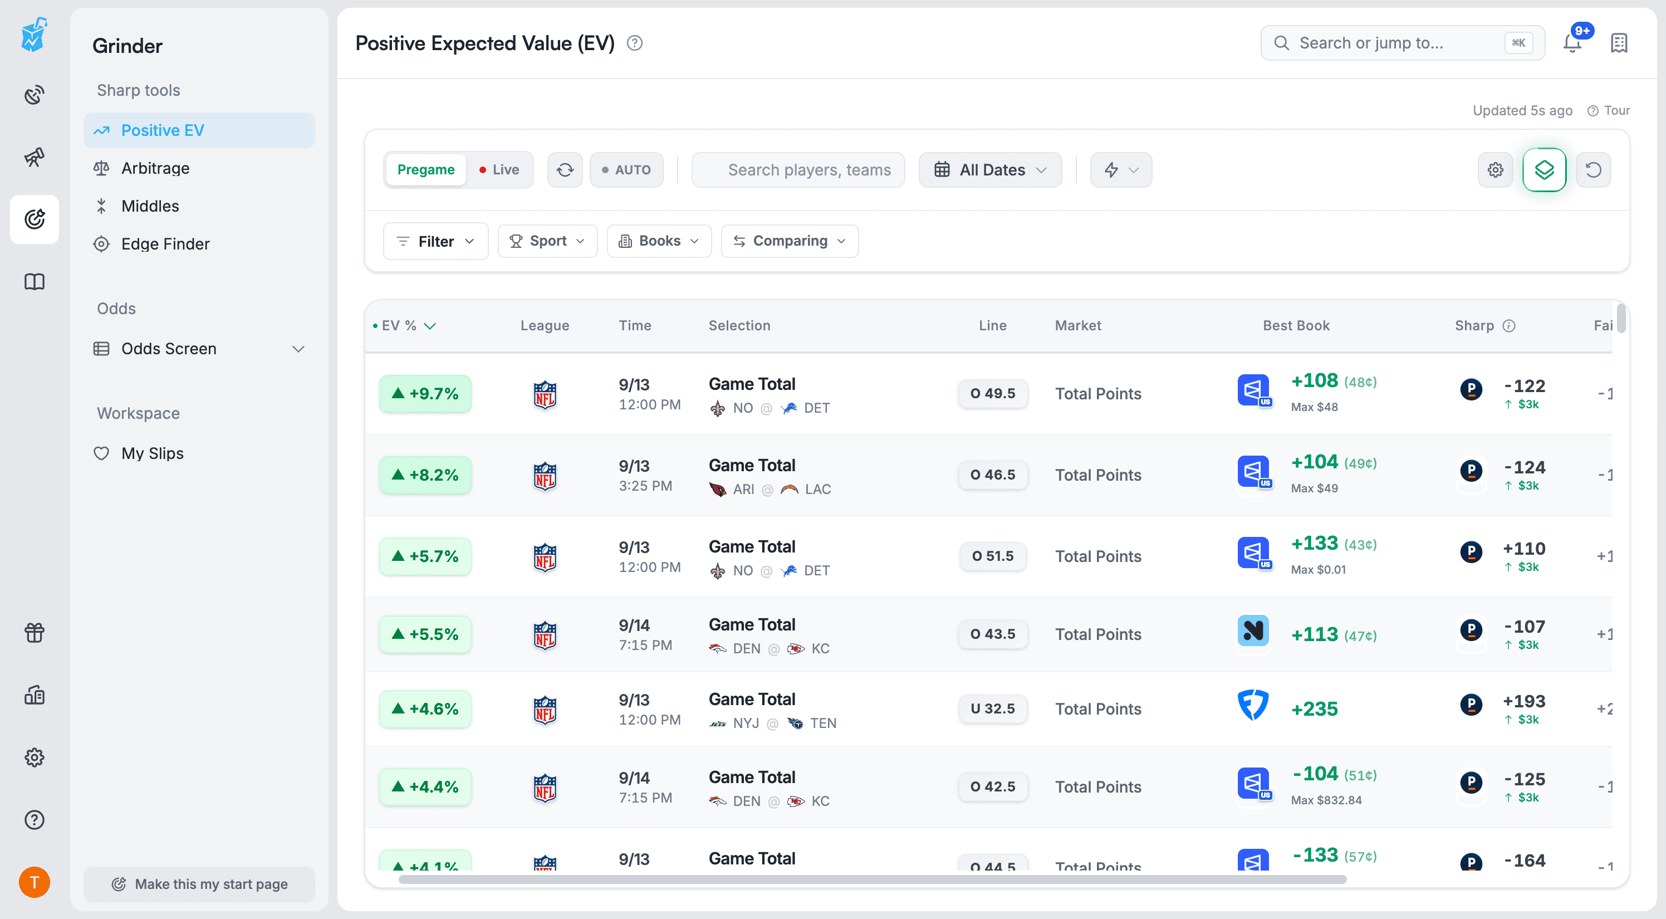This screenshot has height=919, width=1666.
Task: Open the Filter dropdown
Action: 435,241
